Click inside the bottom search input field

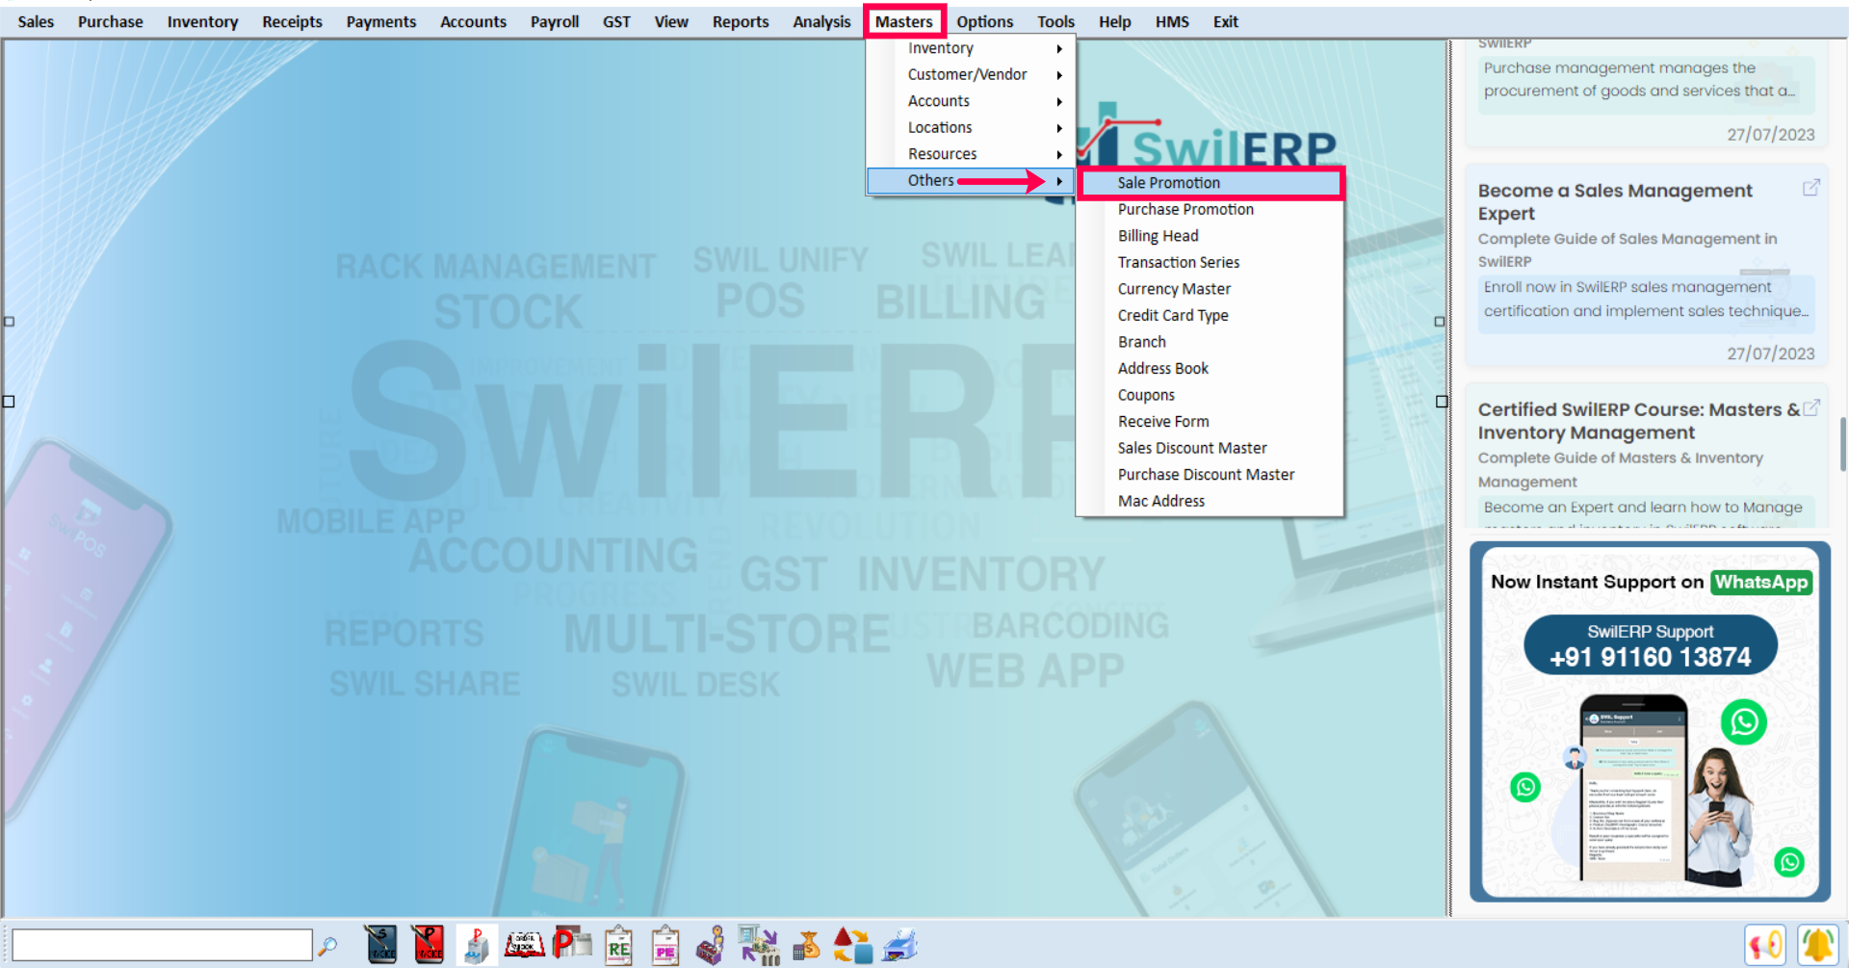tap(162, 945)
